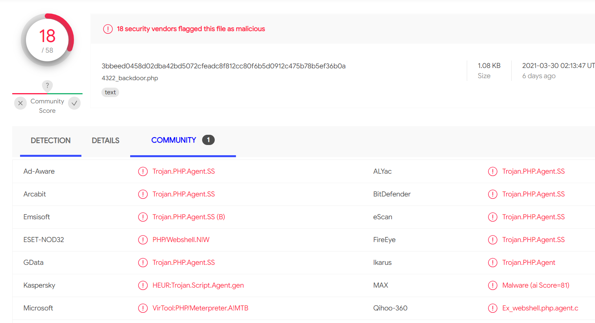Vote malicious with the X community button
Image resolution: width=595 pixels, height=323 pixels.
pyautogui.click(x=20, y=103)
